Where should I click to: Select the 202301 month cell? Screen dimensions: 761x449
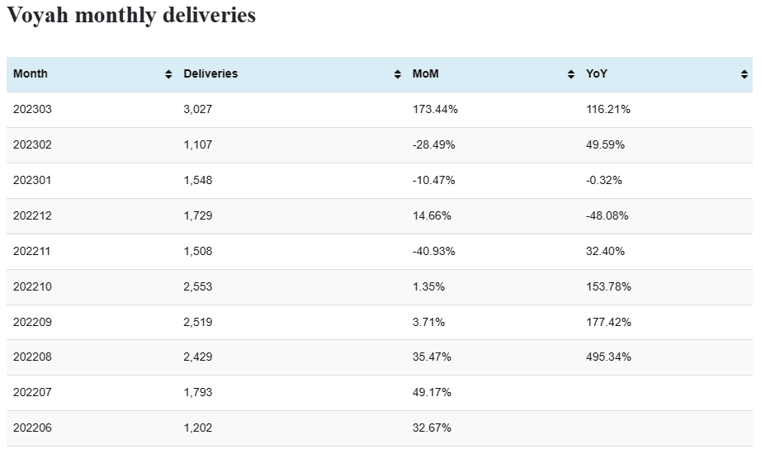[x=33, y=181]
